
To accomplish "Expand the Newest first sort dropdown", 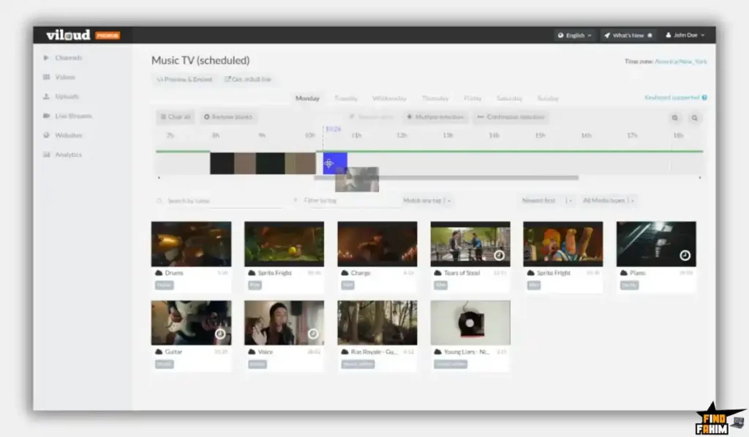I will coord(547,201).
